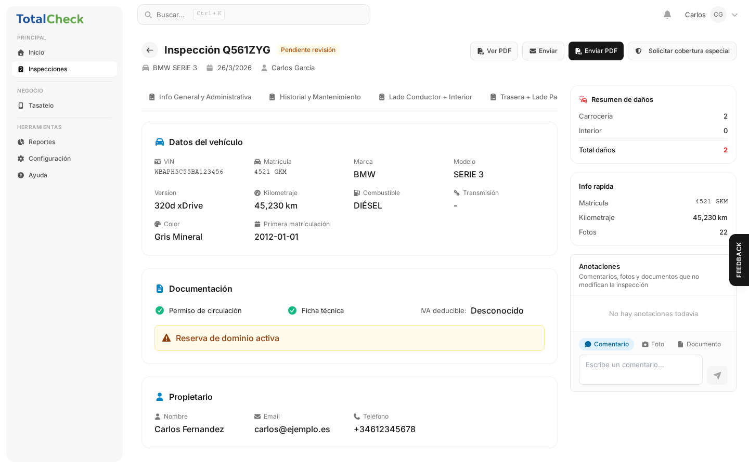Expand the user menu chevron next to Carlos

coord(734,15)
